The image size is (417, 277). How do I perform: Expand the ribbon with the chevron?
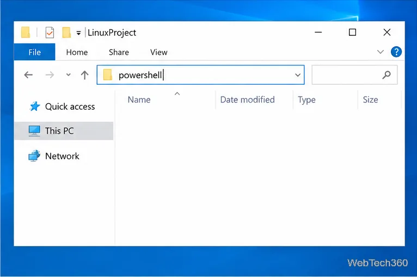tap(381, 52)
